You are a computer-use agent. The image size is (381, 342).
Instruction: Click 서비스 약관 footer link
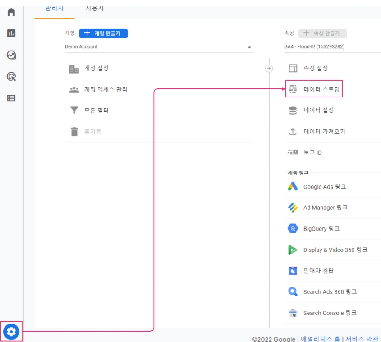tap(362, 339)
